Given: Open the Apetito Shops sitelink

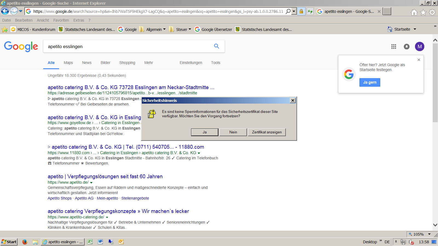Looking at the screenshot, I should (59, 198).
